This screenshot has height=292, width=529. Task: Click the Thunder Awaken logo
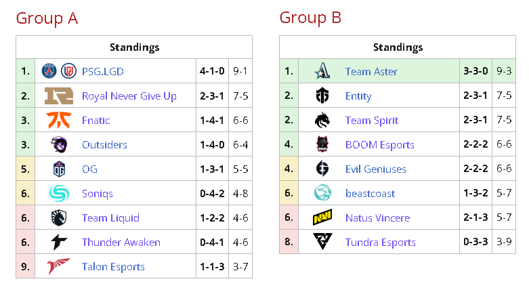58,242
